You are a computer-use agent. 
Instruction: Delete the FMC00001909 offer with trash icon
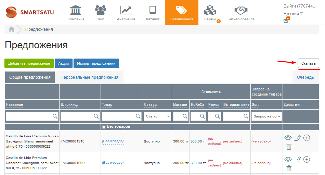tap(289, 168)
